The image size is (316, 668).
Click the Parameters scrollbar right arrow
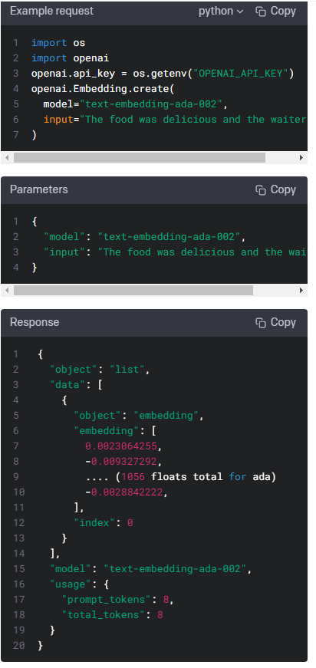click(x=301, y=291)
